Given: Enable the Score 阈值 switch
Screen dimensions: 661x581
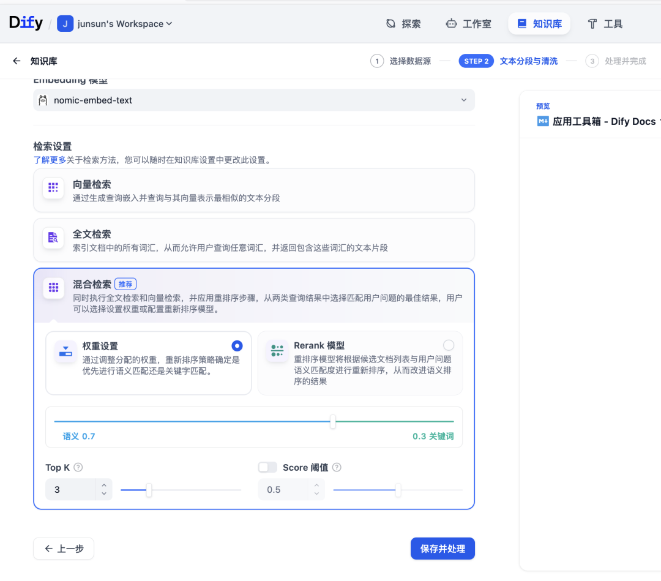Looking at the screenshot, I should (267, 467).
